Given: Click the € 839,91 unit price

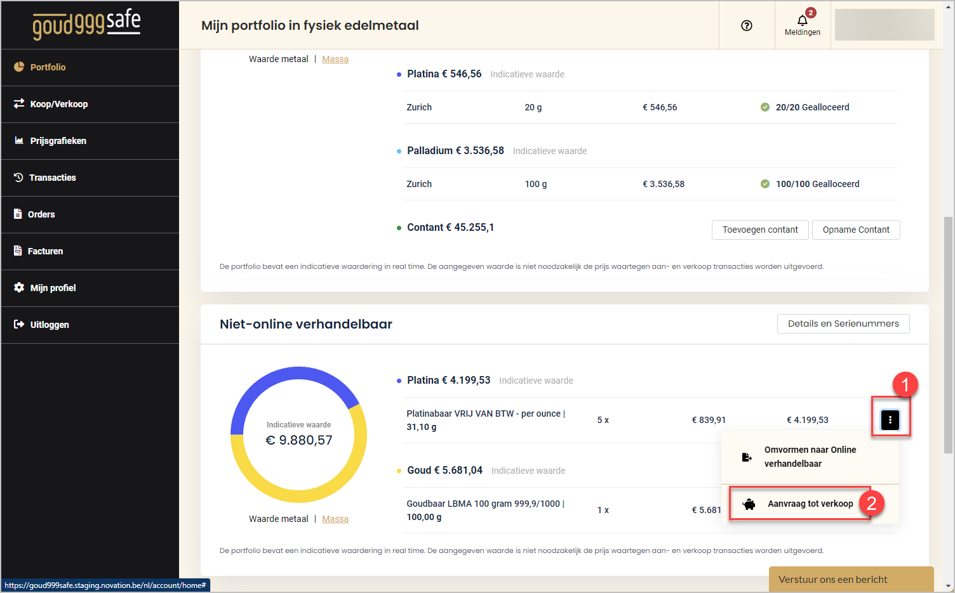Looking at the screenshot, I should [x=709, y=420].
